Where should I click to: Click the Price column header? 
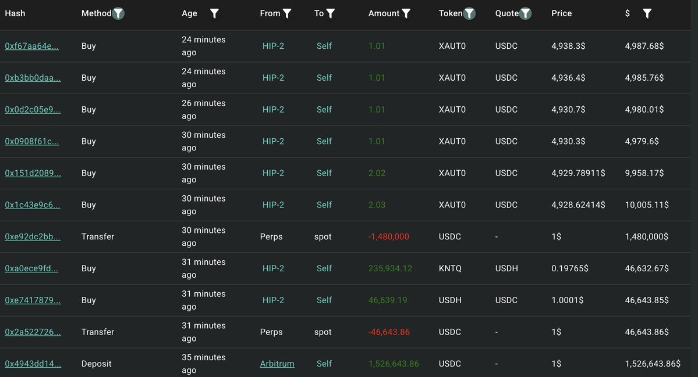point(562,13)
